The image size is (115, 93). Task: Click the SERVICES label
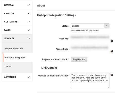(x=9, y=38)
